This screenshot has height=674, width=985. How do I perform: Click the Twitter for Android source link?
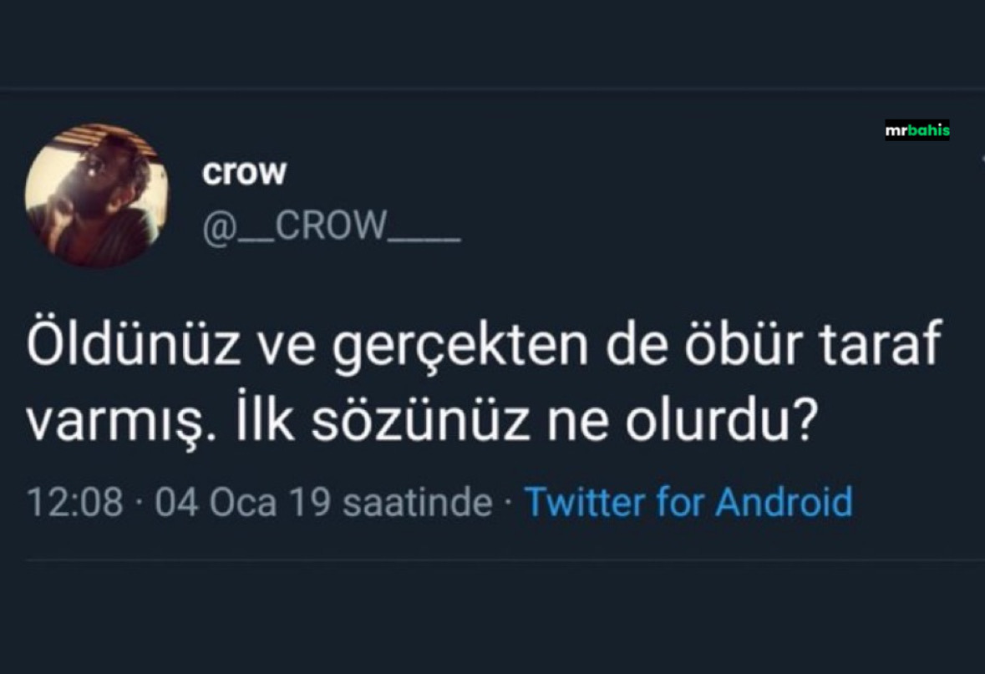point(688,502)
